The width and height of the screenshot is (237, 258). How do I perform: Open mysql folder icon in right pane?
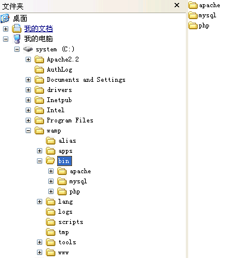193,16
